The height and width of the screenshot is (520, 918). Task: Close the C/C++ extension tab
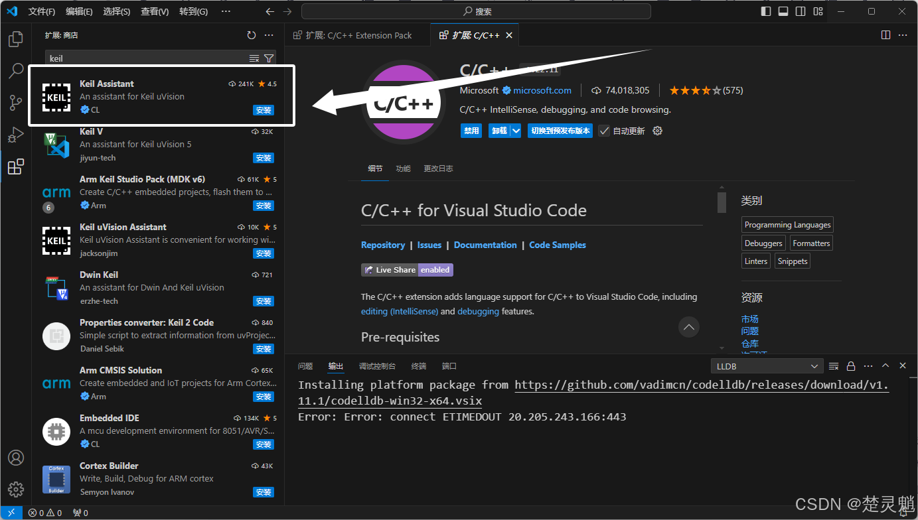(x=509, y=35)
